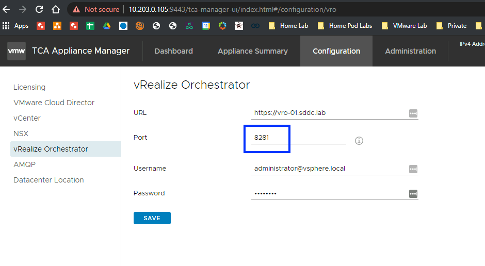The image size is (485, 266).
Task: Open the Appliance Summary tab
Action: [253, 51]
